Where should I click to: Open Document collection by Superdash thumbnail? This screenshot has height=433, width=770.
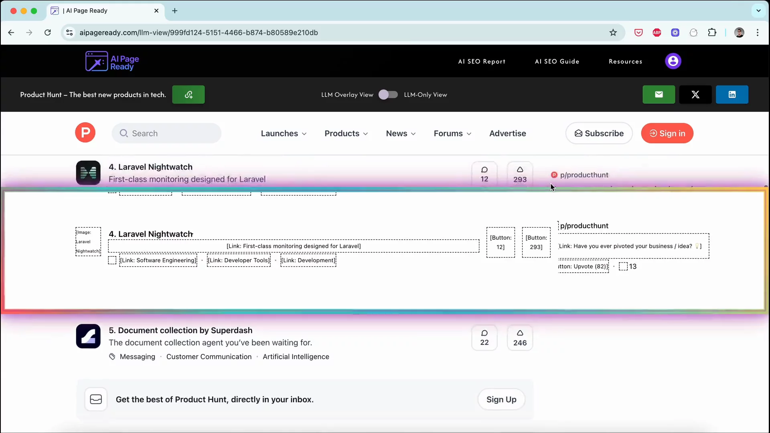click(x=88, y=336)
